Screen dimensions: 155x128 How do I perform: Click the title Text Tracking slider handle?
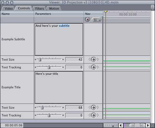coord(49,115)
